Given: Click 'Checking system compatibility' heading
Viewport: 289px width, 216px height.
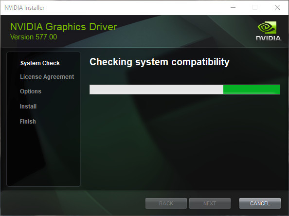Looking at the screenshot, I should click(160, 62).
